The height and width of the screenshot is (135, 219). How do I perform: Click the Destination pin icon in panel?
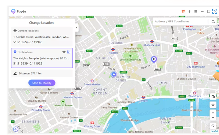click(x=15, y=52)
